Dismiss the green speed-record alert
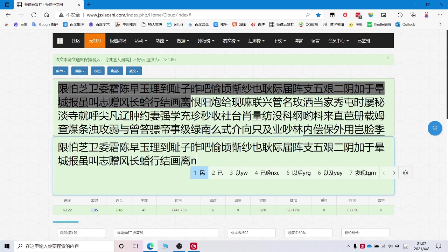The image size is (448, 252). coord(388,58)
